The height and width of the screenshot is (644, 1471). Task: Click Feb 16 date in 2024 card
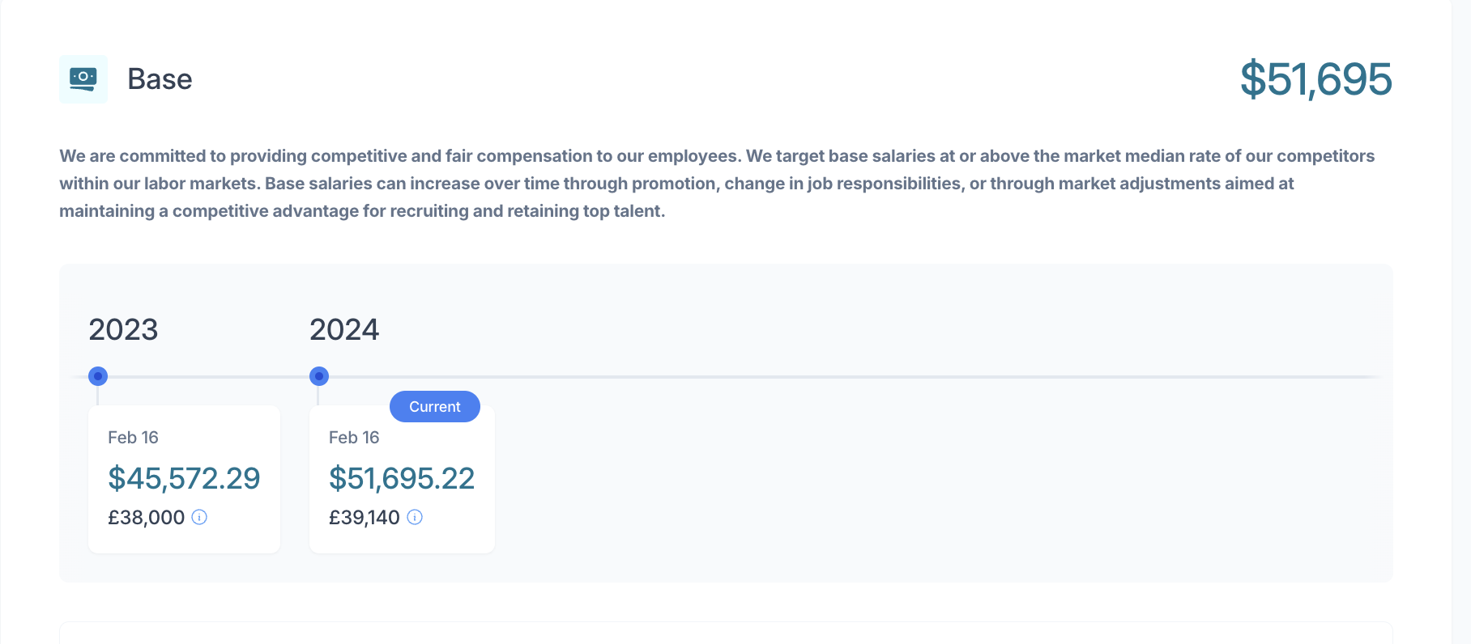click(x=354, y=438)
